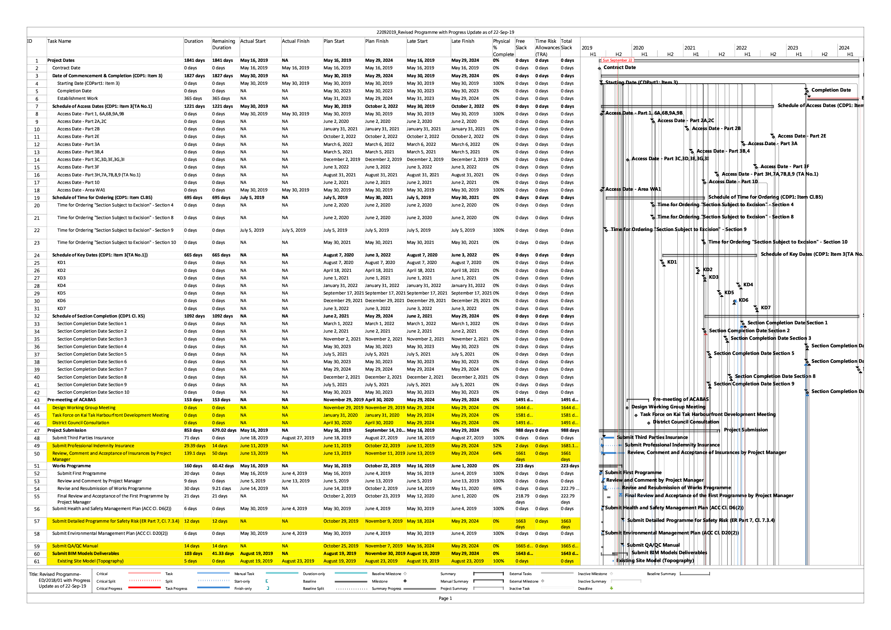Click the red Critical Progress bar in legend
The width and height of the screenshot is (891, 630).
[x=144, y=588]
